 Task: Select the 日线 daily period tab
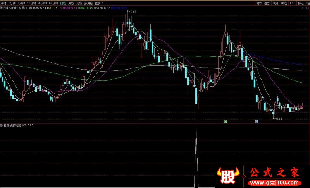pos(63,3)
